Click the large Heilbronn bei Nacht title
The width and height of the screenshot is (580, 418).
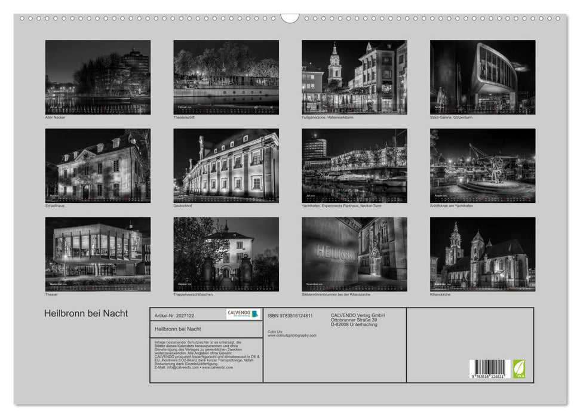pyautogui.click(x=86, y=314)
